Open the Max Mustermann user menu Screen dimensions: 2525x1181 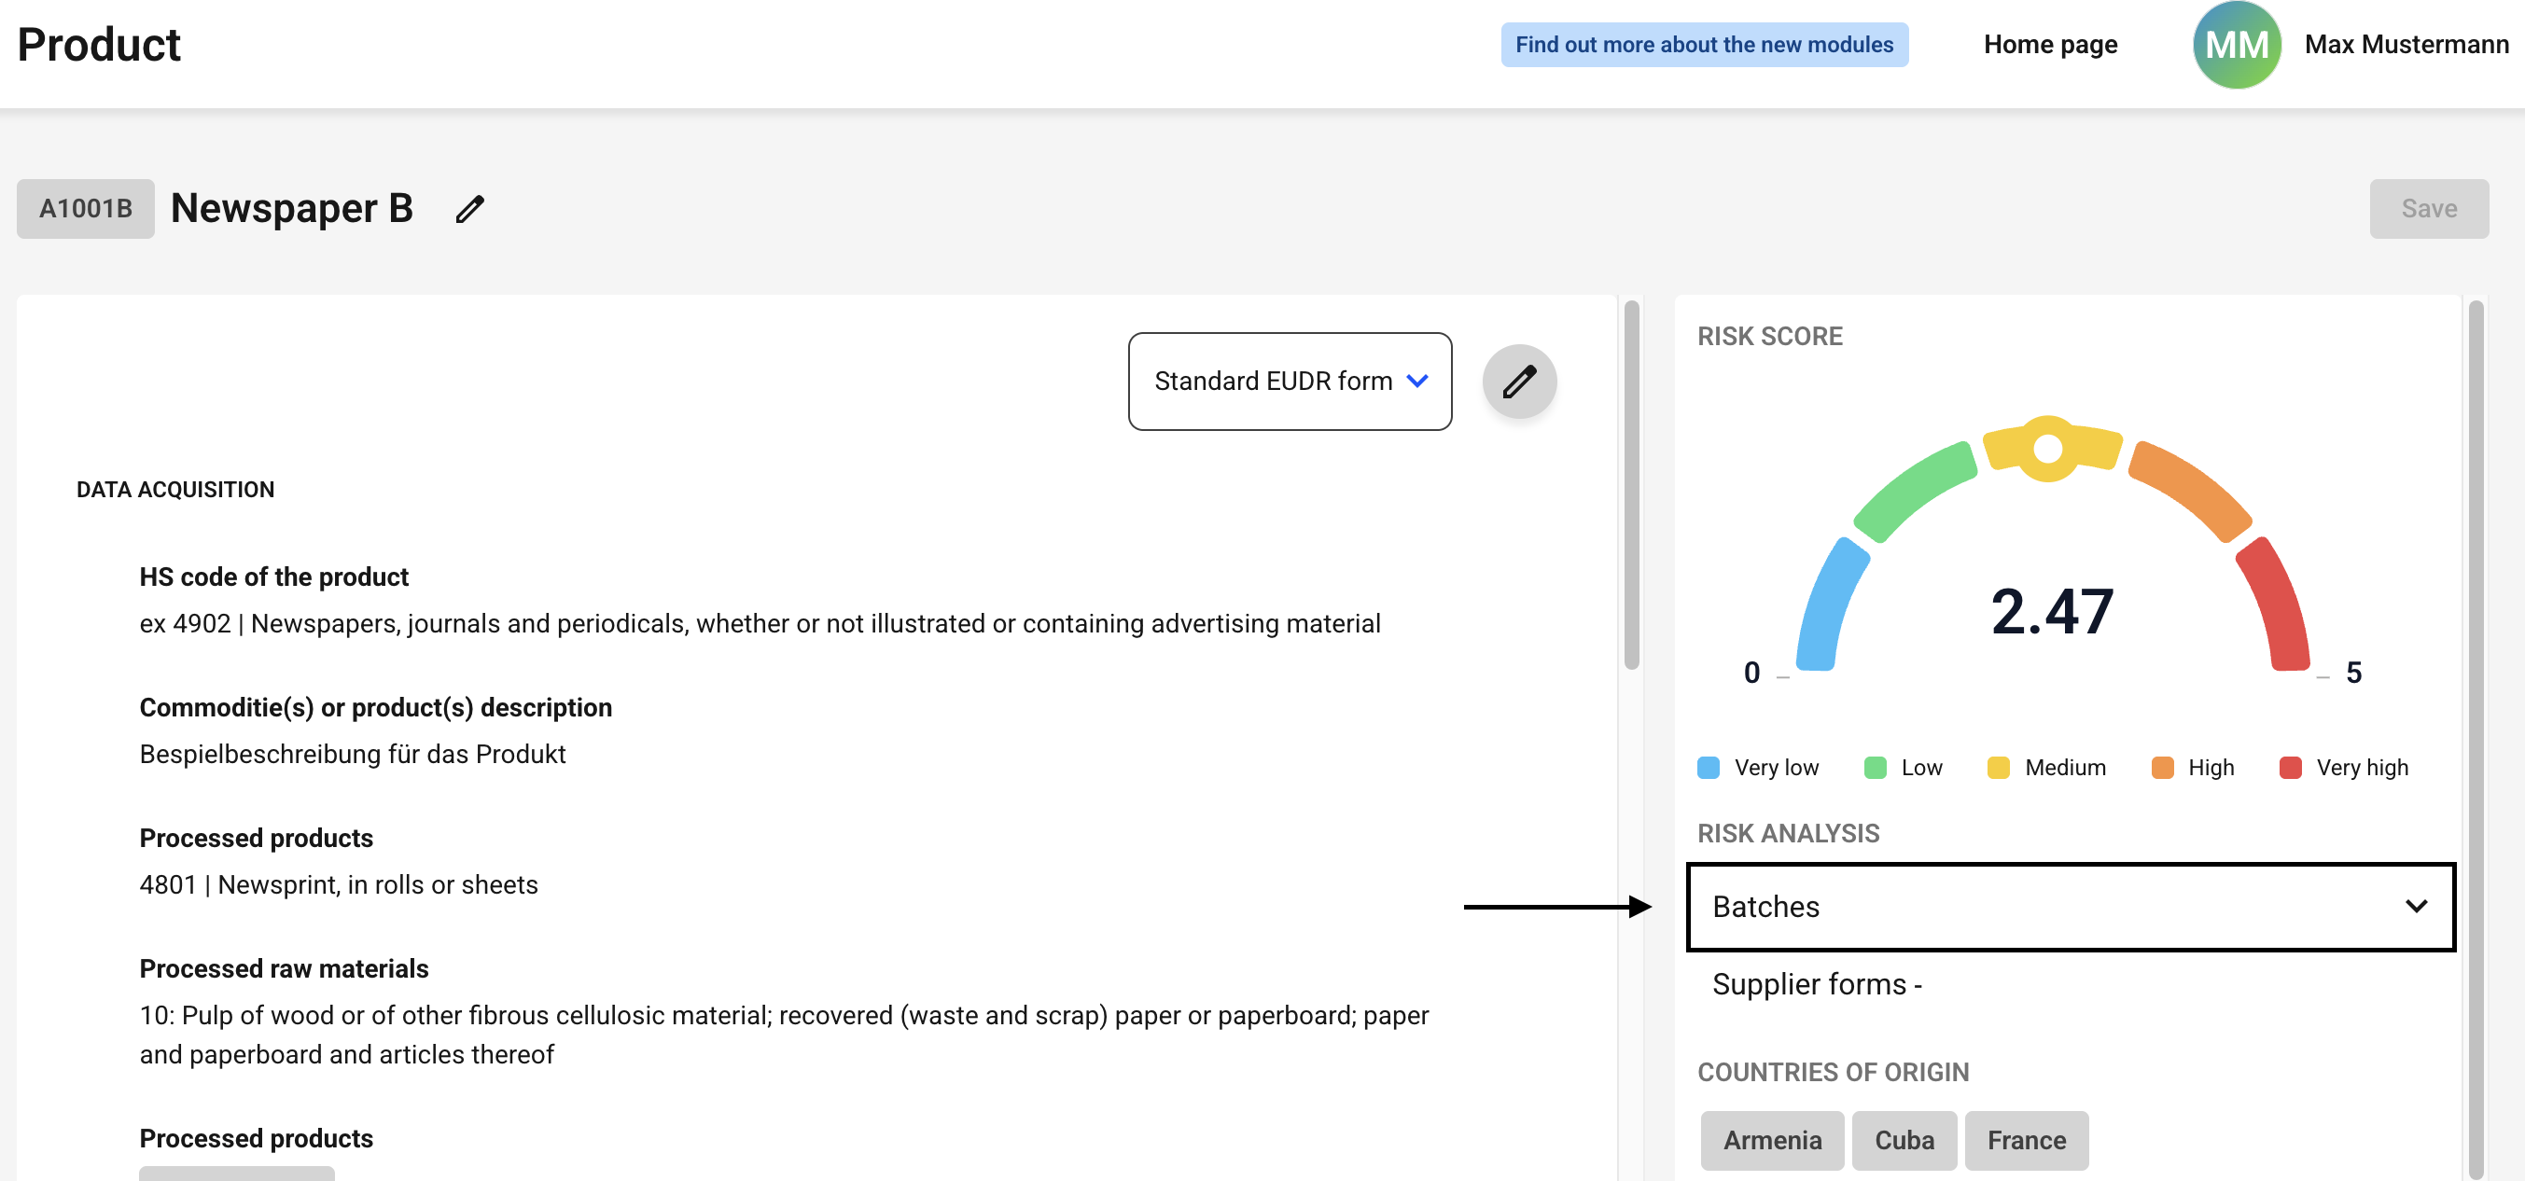[x=2406, y=44]
